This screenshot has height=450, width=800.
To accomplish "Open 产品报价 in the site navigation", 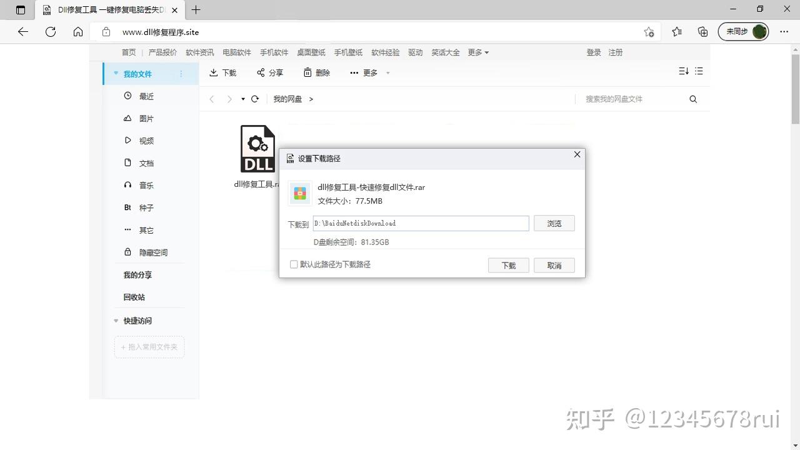I will pos(162,52).
